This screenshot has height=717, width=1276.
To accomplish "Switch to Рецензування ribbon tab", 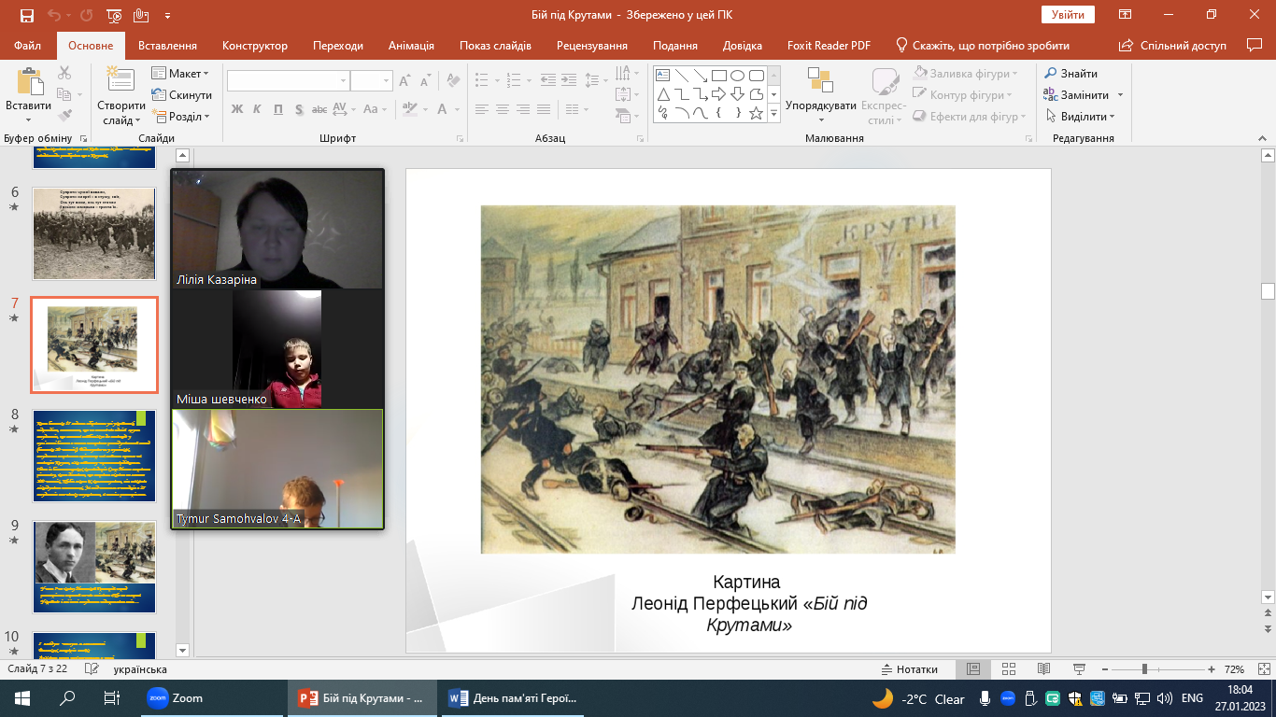I will [x=594, y=46].
